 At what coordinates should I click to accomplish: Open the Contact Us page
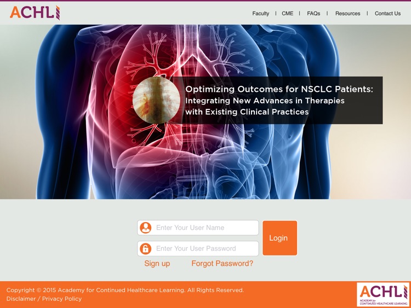pyautogui.click(x=387, y=13)
